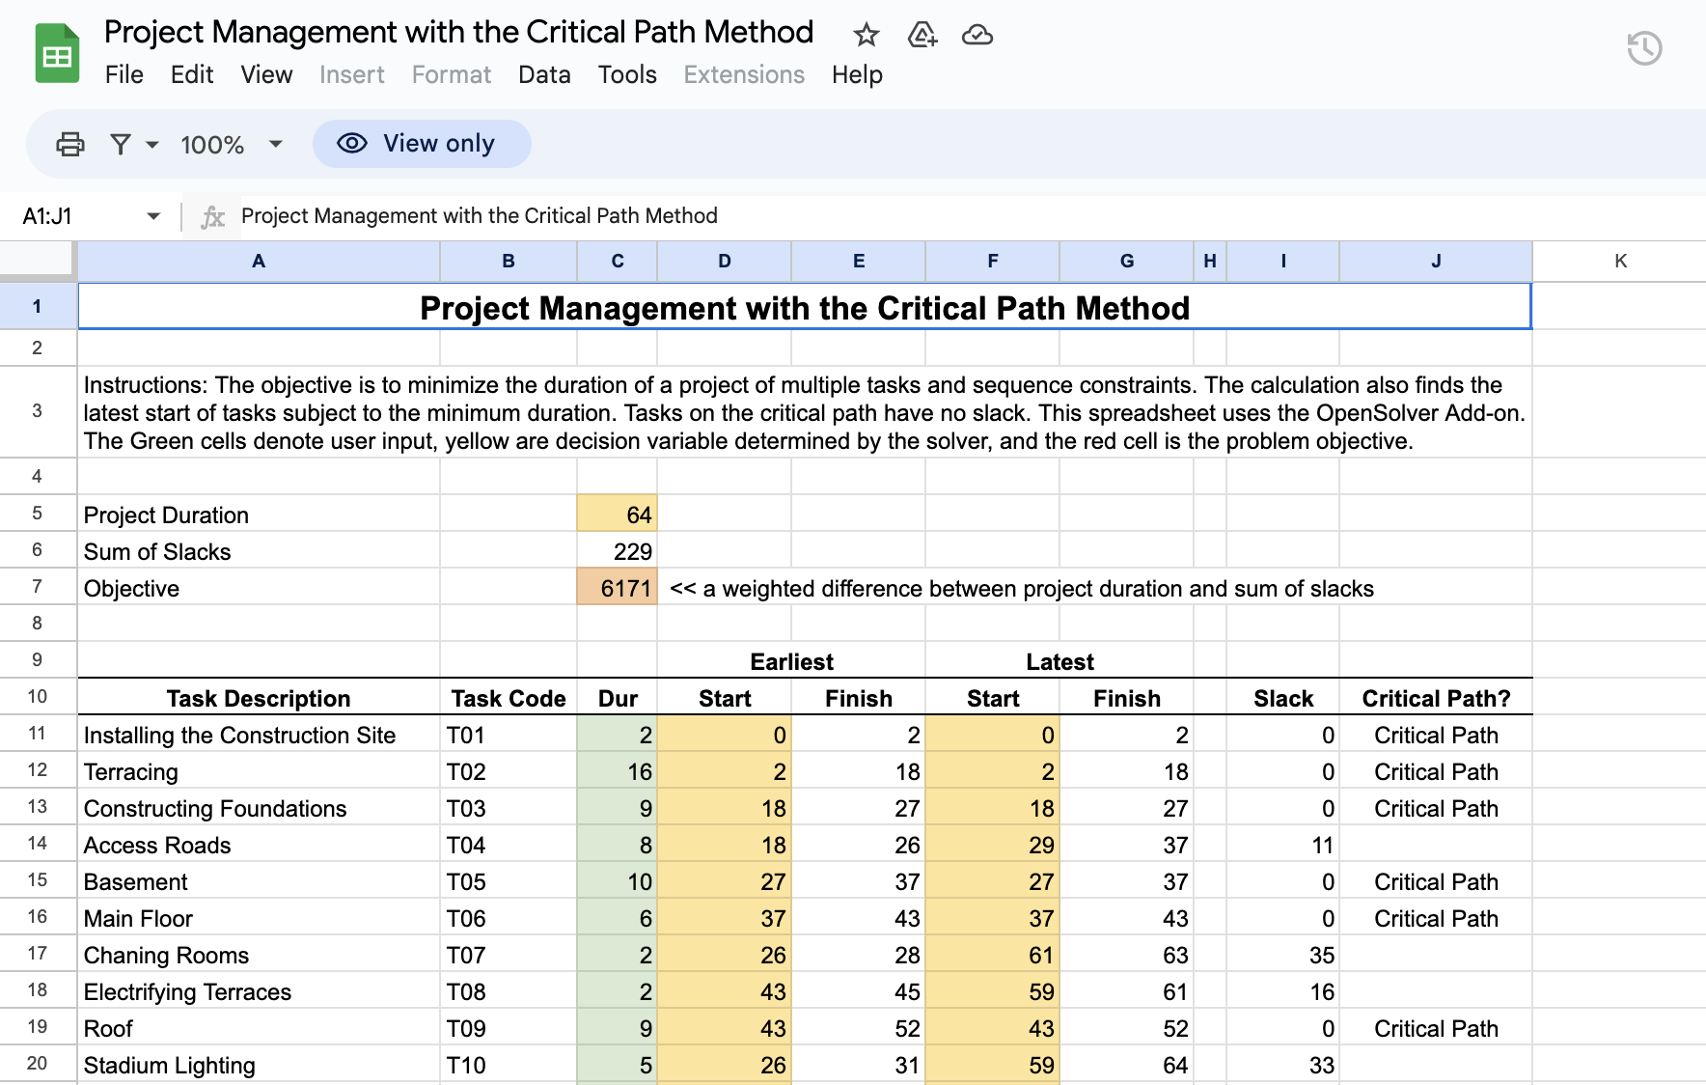Click the View only button
This screenshot has width=1706, height=1085.
[x=422, y=143]
